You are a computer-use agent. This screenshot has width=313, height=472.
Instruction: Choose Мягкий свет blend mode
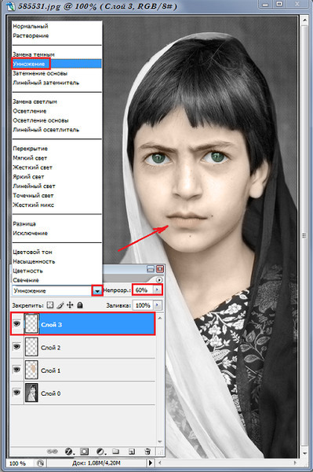pos(30,158)
